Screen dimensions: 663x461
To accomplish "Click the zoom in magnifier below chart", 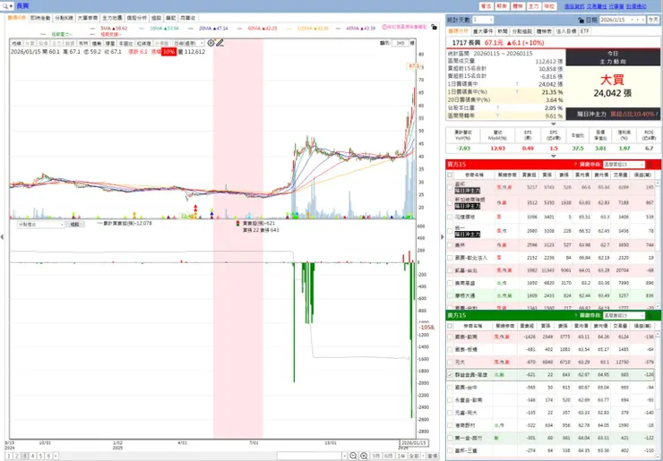I will 364,456.
